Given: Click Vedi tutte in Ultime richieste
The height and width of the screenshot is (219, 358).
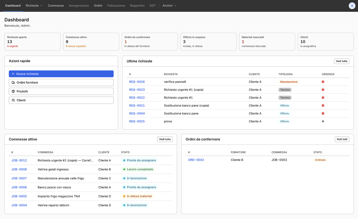Looking at the screenshot, I should (342, 61).
